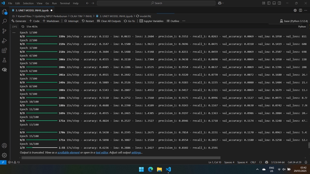310x174 pixels.
Task: Open model.fit( breadcrumb symbol
Action: click(x=143, y=16)
